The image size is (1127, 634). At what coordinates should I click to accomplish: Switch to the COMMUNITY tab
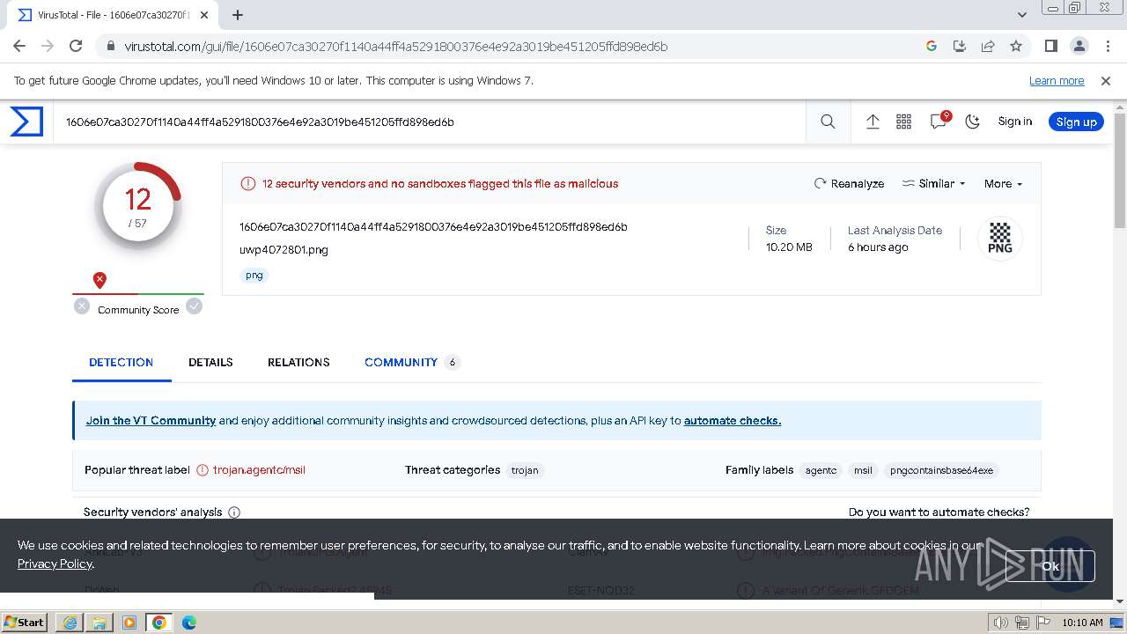pos(412,362)
